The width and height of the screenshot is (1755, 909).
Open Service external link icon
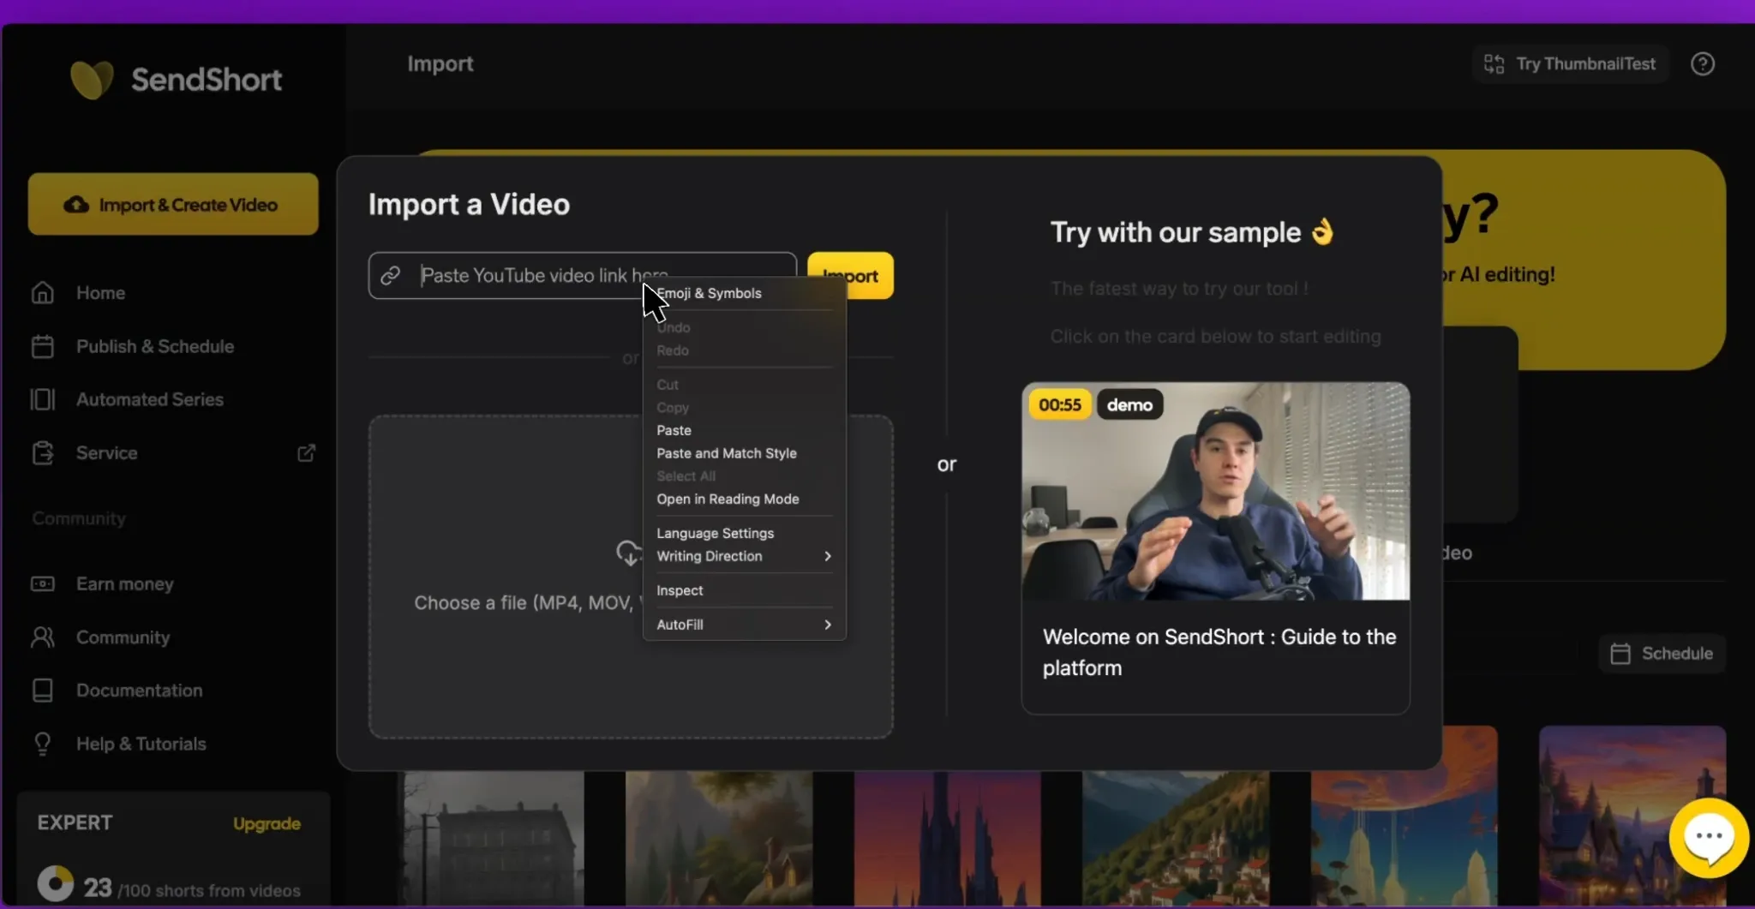pos(306,452)
